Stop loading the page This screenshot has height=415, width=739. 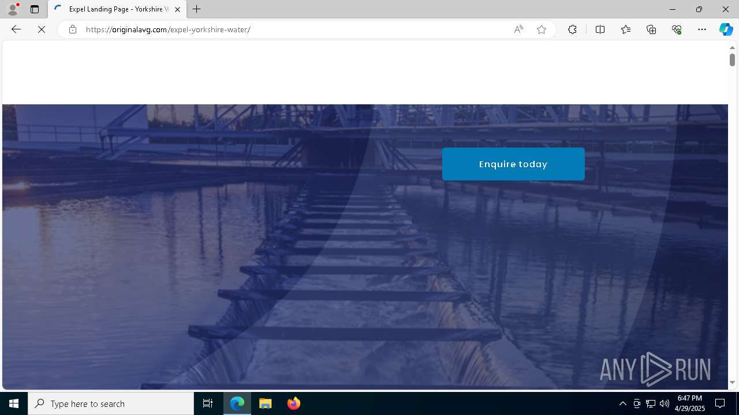point(42,29)
